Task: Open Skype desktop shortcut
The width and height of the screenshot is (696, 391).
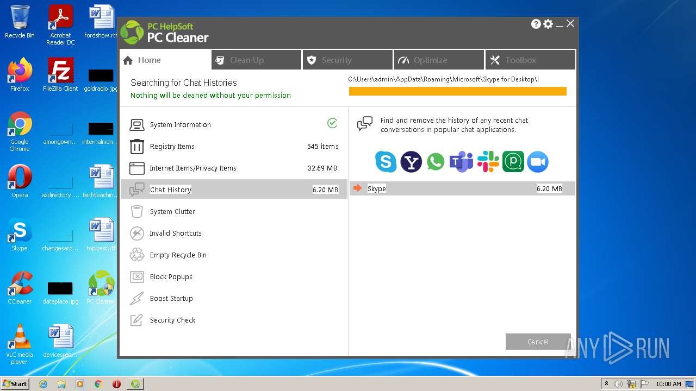Action: 20,235
